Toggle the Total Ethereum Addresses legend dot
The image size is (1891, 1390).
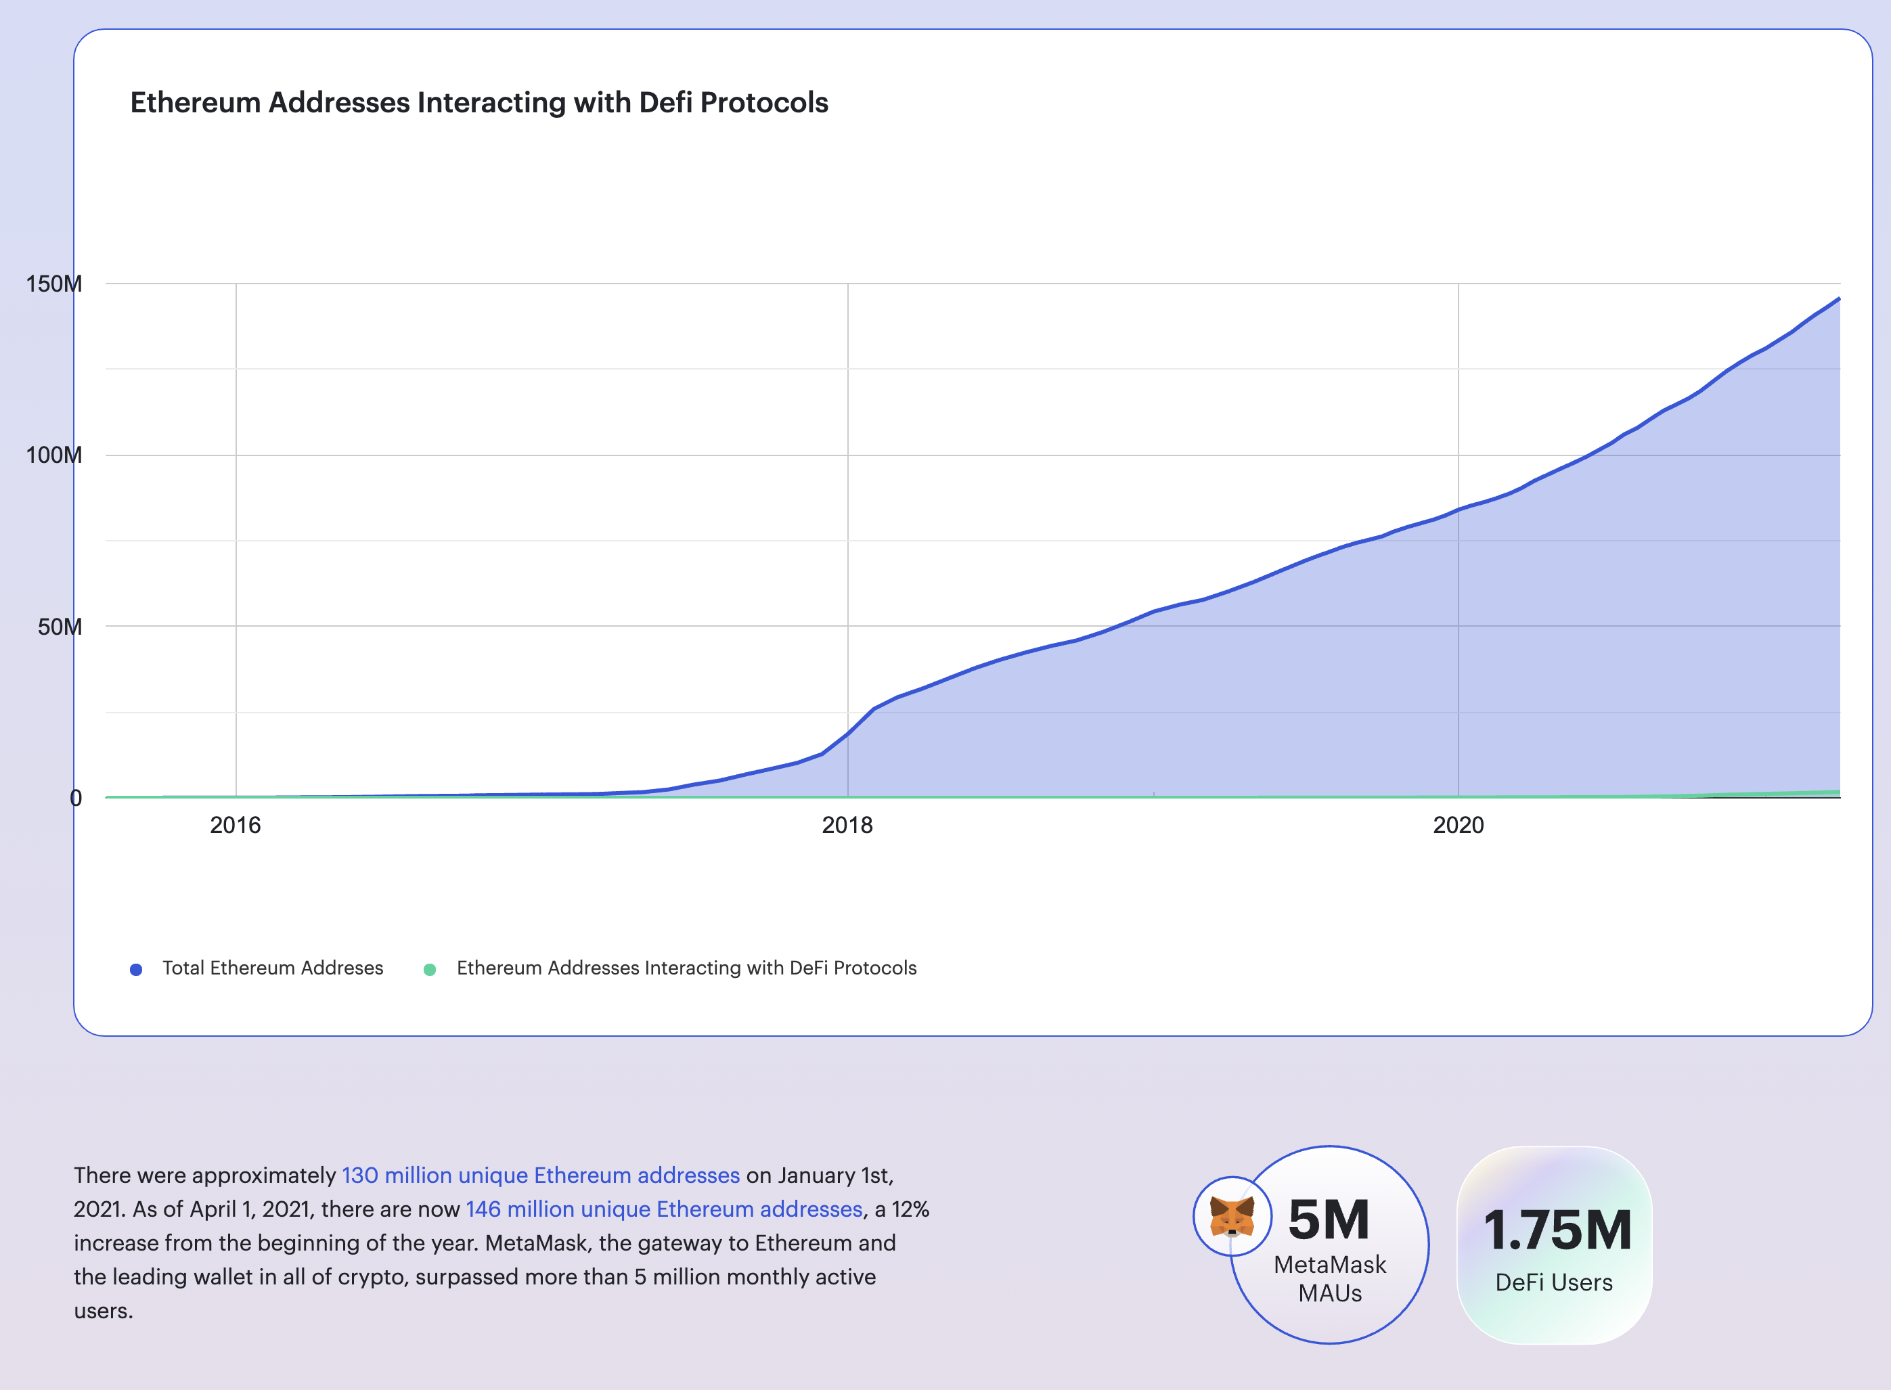point(136,969)
